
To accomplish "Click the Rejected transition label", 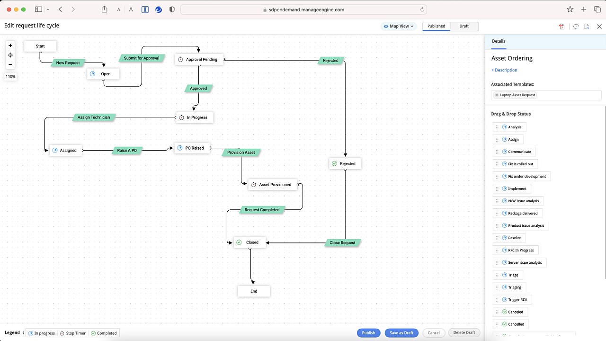I will tap(330, 61).
